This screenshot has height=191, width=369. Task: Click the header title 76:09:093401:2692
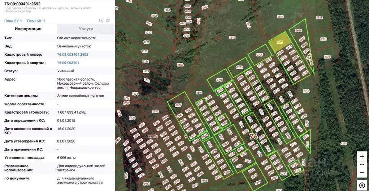22,4
